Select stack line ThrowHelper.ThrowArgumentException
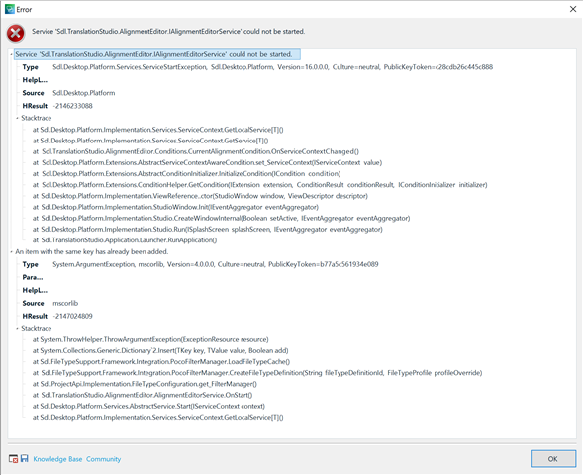The height and width of the screenshot is (475, 583). (150, 339)
